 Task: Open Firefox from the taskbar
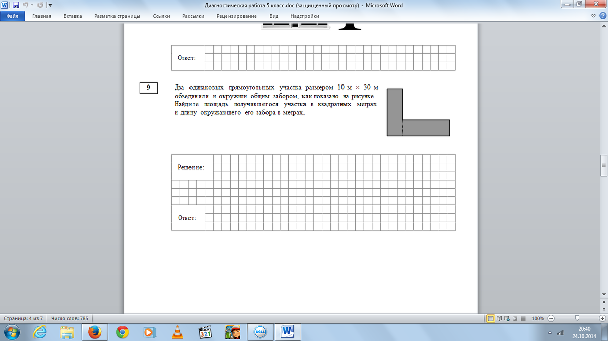[94, 332]
